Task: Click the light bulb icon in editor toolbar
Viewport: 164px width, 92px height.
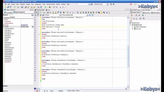Action: click(109, 13)
